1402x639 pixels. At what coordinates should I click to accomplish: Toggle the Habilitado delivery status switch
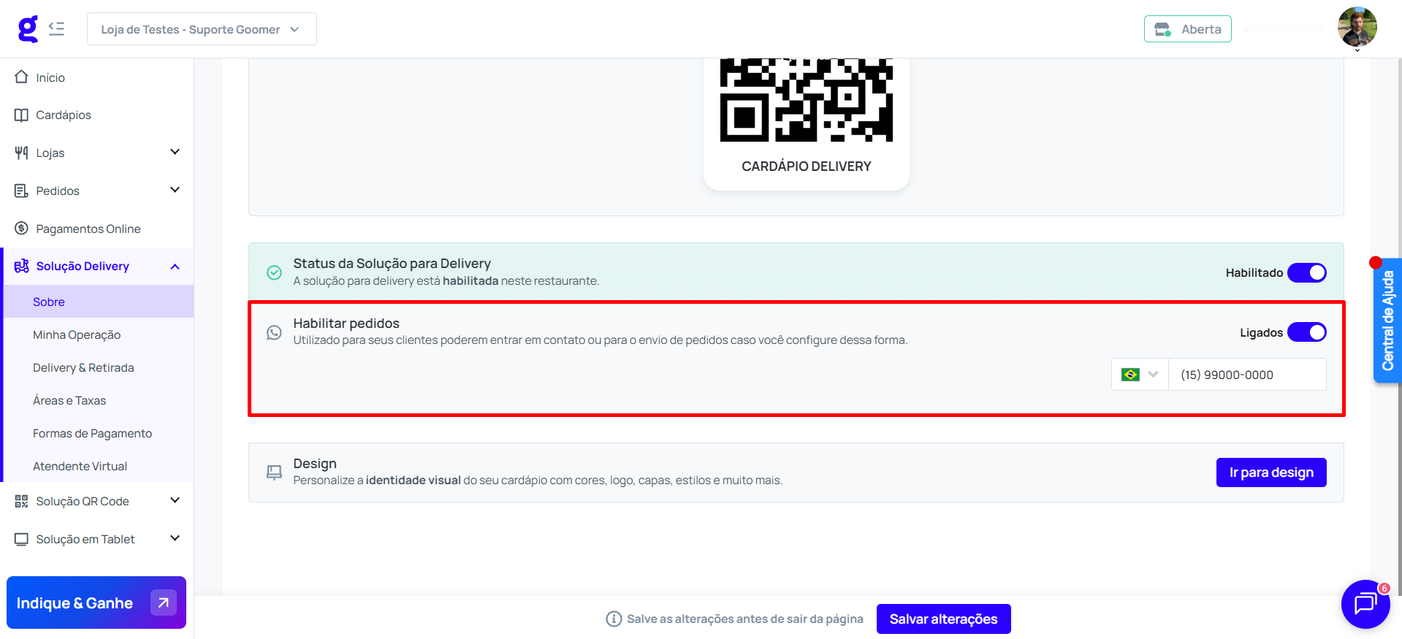(x=1306, y=272)
